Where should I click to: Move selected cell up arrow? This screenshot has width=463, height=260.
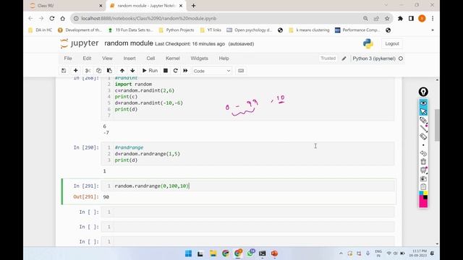(122, 71)
